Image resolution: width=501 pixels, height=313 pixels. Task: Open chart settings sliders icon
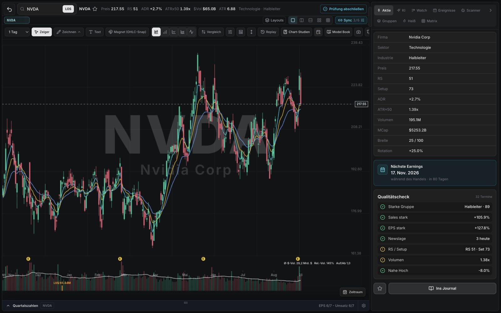click(x=230, y=32)
